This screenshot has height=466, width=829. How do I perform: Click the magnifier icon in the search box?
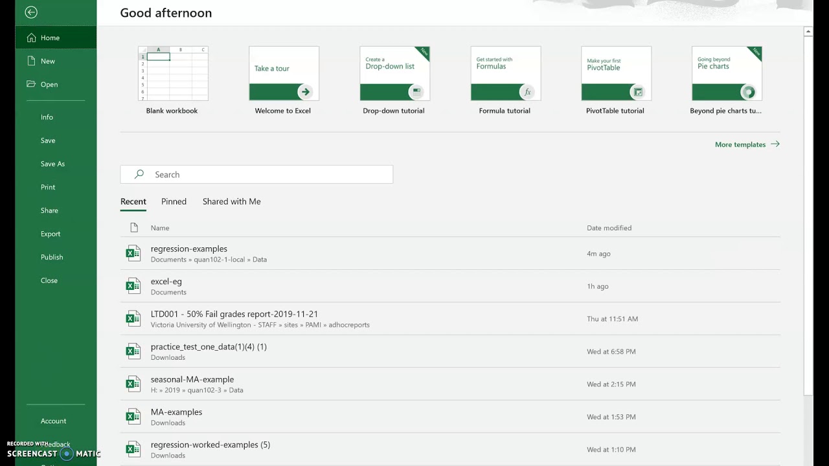coord(139,174)
